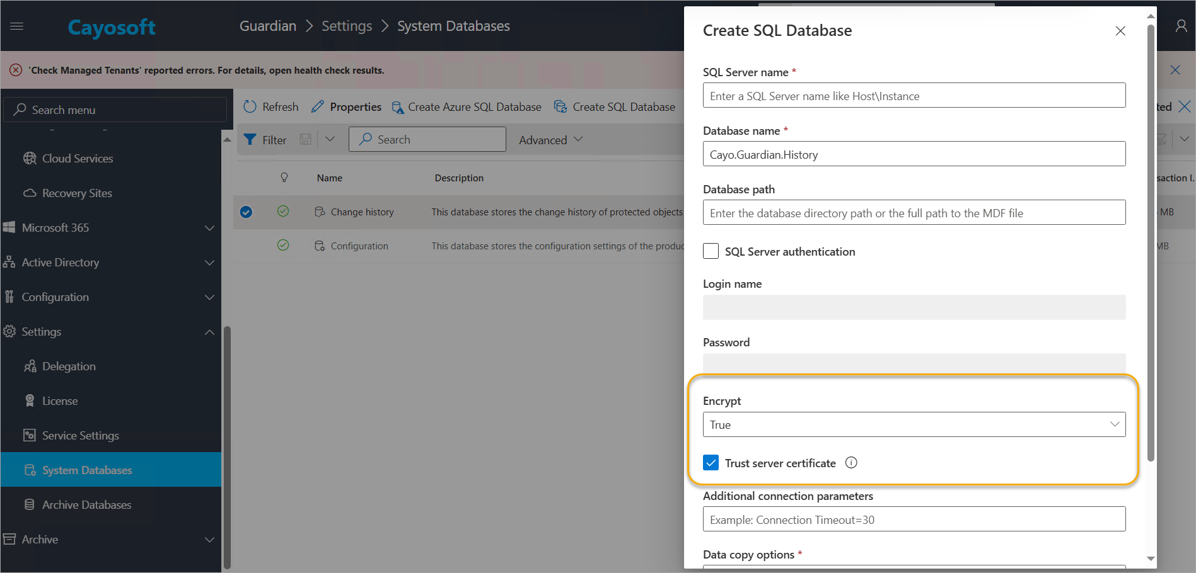Click the toolbar Search box
1196x573 pixels.
pyautogui.click(x=427, y=139)
